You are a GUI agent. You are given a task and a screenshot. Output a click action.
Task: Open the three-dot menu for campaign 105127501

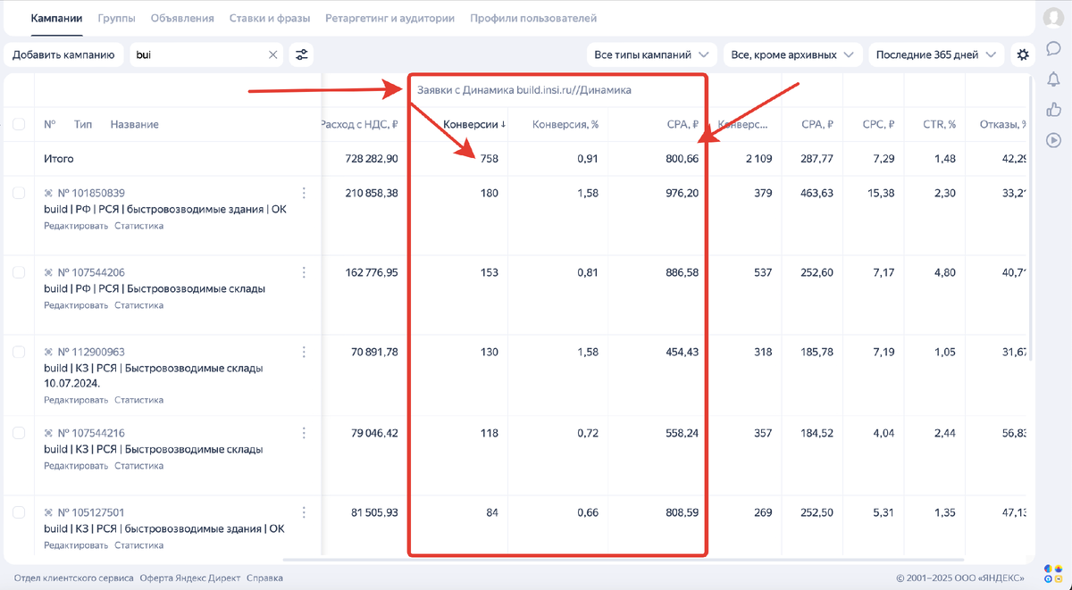(x=305, y=512)
